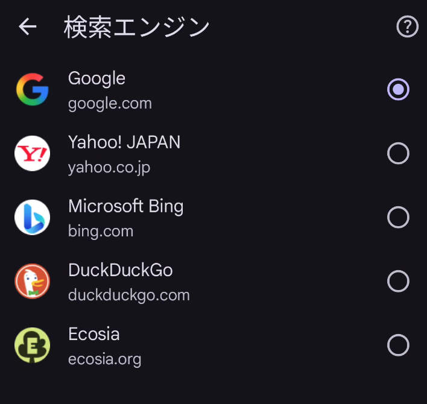Tap the DuckDuckGo name label
This screenshot has height=404, width=427.
pos(121,270)
